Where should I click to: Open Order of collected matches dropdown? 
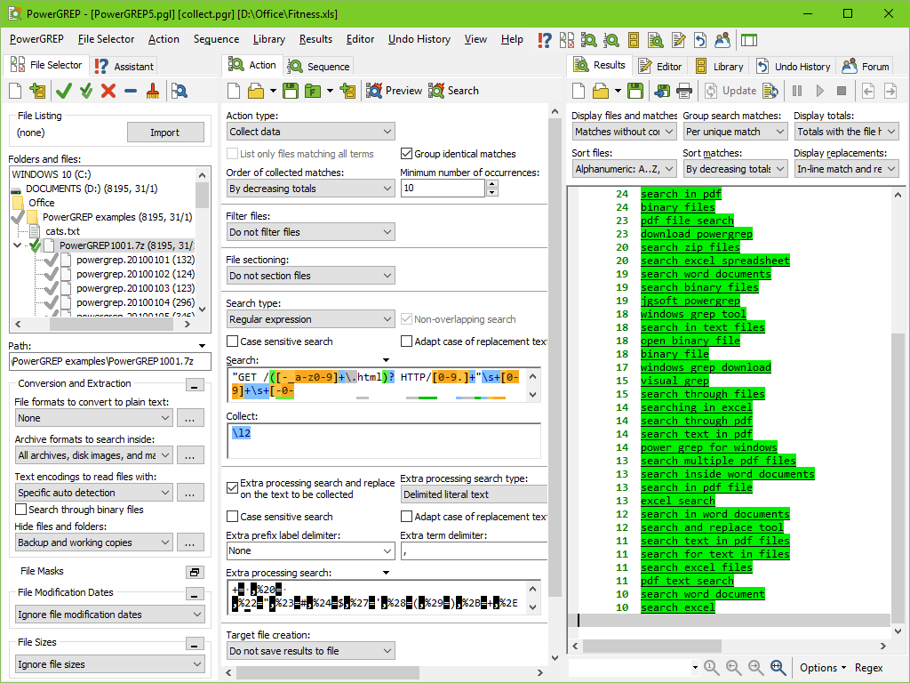(310, 189)
